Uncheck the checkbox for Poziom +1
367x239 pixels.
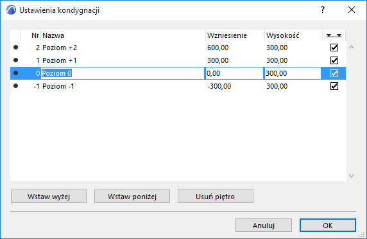click(334, 60)
